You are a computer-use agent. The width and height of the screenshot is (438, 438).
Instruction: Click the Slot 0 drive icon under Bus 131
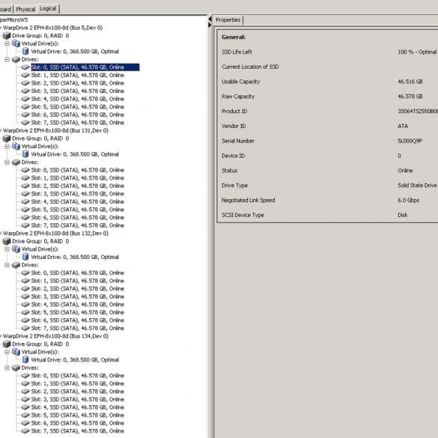(25, 170)
